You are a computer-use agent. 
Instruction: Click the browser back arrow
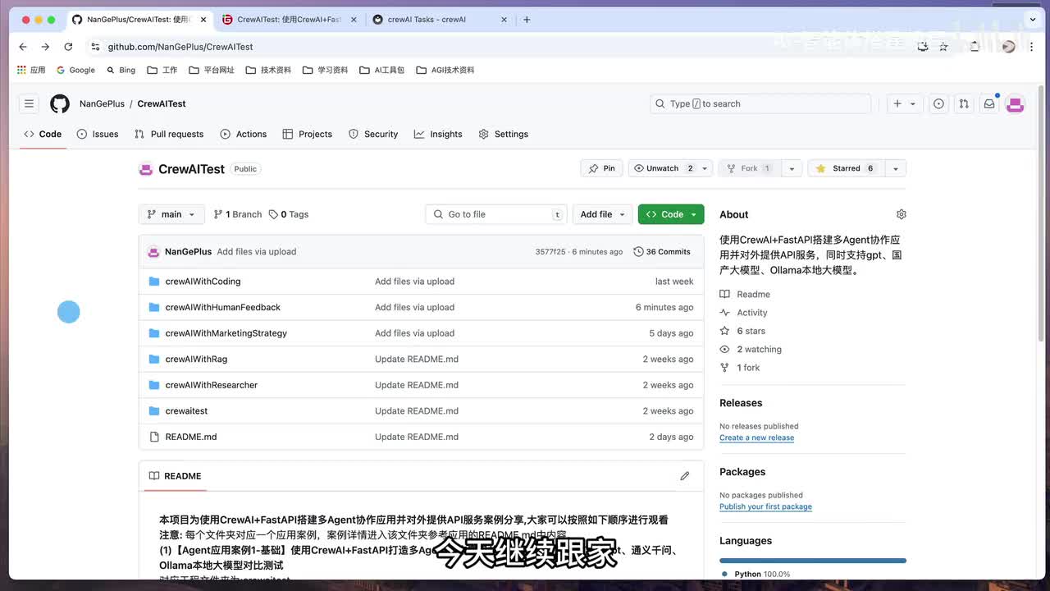pyautogui.click(x=23, y=47)
